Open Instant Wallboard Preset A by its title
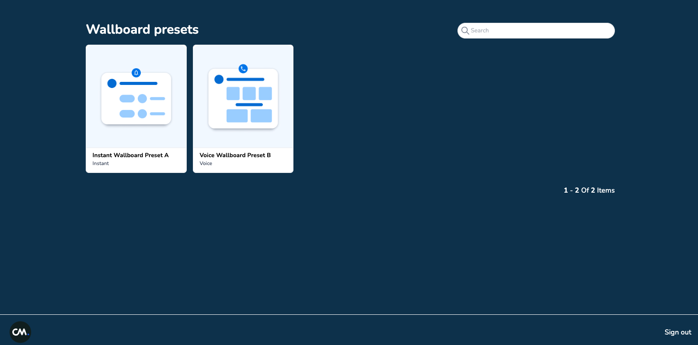Screen dimensions: 698x345 pos(130,155)
